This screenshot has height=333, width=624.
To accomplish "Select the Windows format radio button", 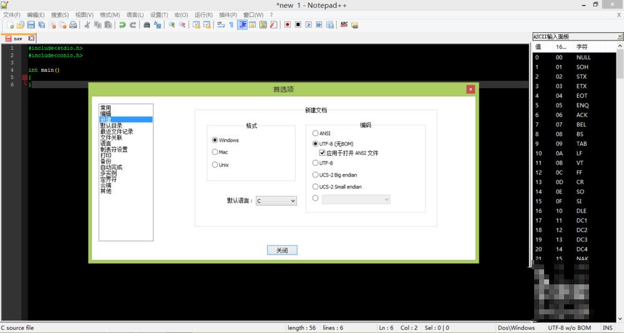I will click(215, 140).
